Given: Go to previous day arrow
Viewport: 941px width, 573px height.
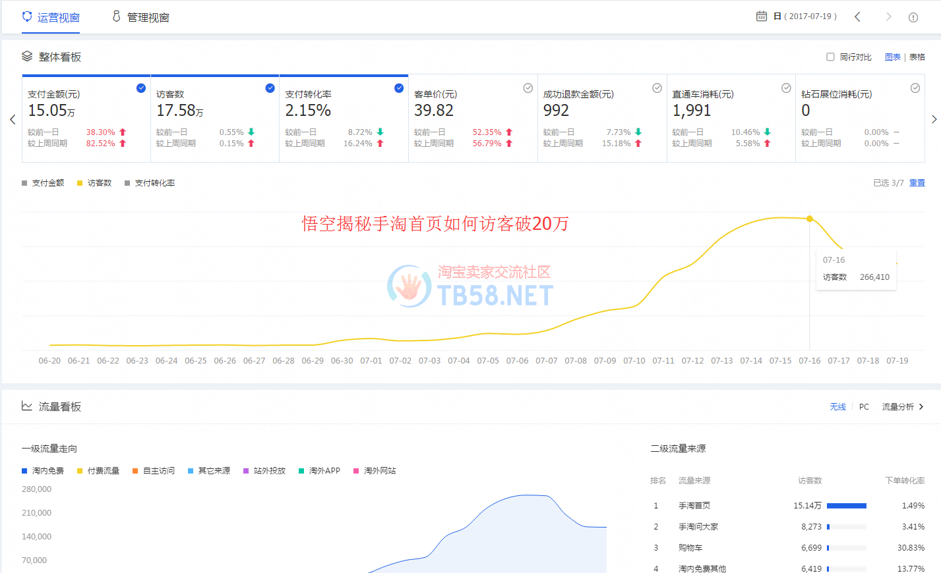Looking at the screenshot, I should coord(857,17).
